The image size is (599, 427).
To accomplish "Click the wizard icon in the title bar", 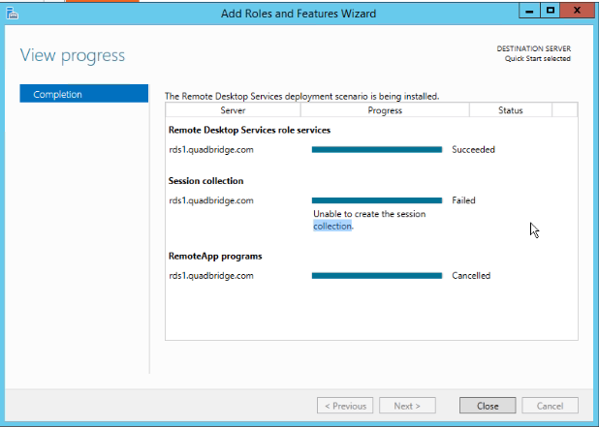I will tap(13, 14).
